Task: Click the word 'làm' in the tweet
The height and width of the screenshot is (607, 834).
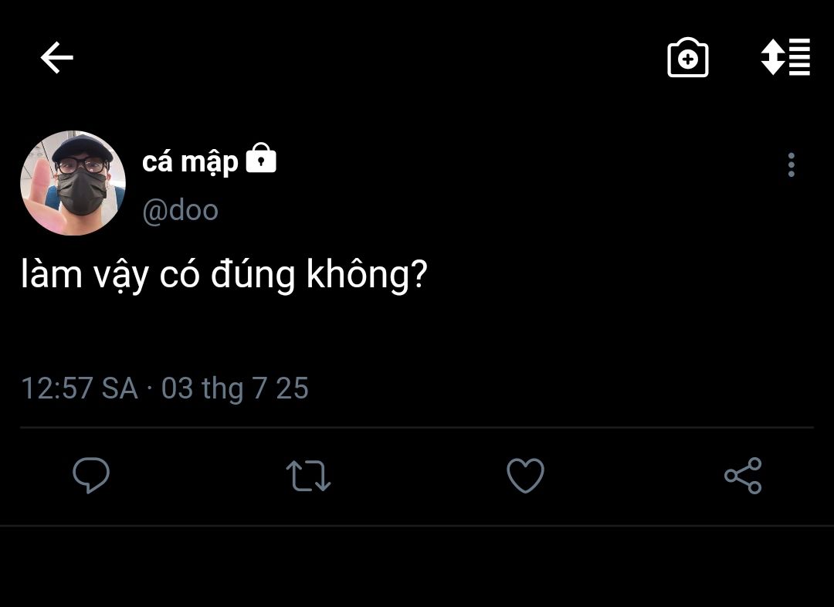Action: [51, 276]
